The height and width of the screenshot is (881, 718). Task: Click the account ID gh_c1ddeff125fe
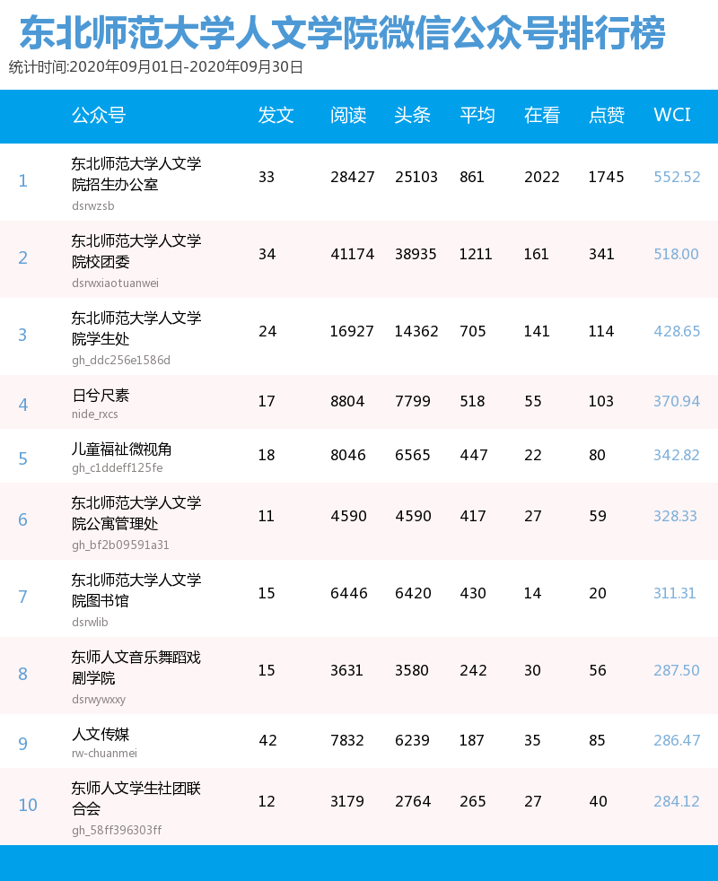coord(118,468)
